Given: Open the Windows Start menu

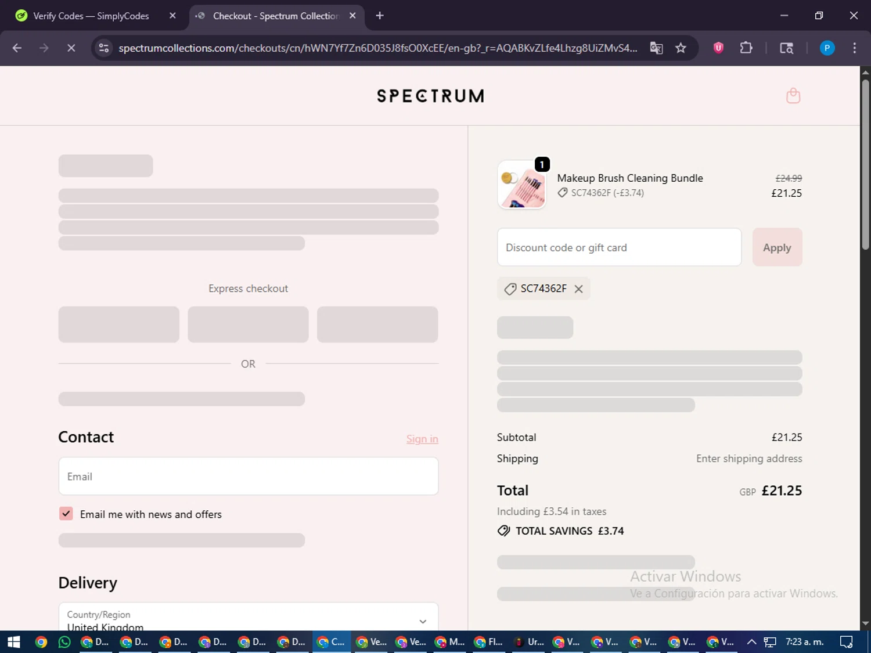Looking at the screenshot, I should click(13, 642).
